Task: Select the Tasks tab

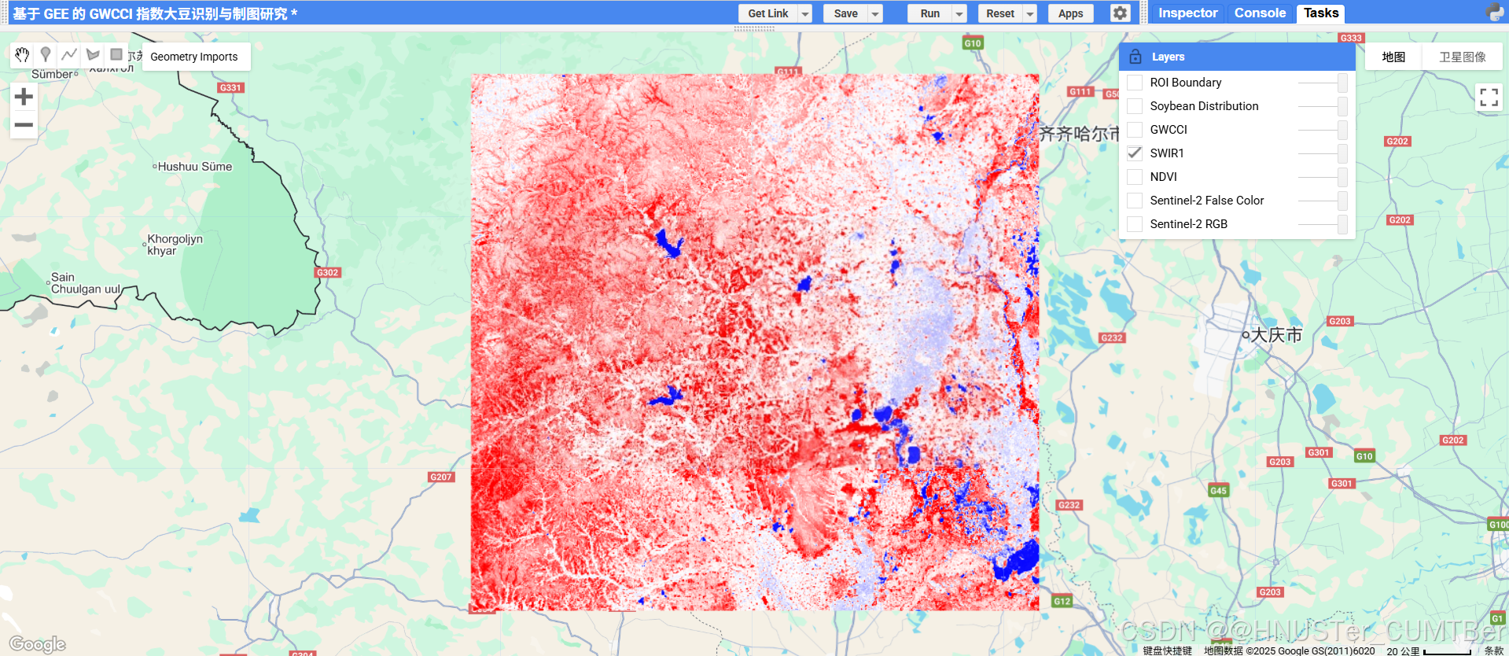Action: click(x=1320, y=13)
